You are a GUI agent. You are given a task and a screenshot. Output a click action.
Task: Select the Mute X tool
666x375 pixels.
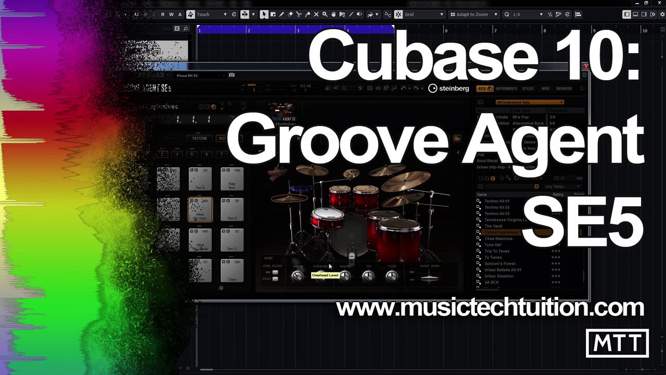316,14
